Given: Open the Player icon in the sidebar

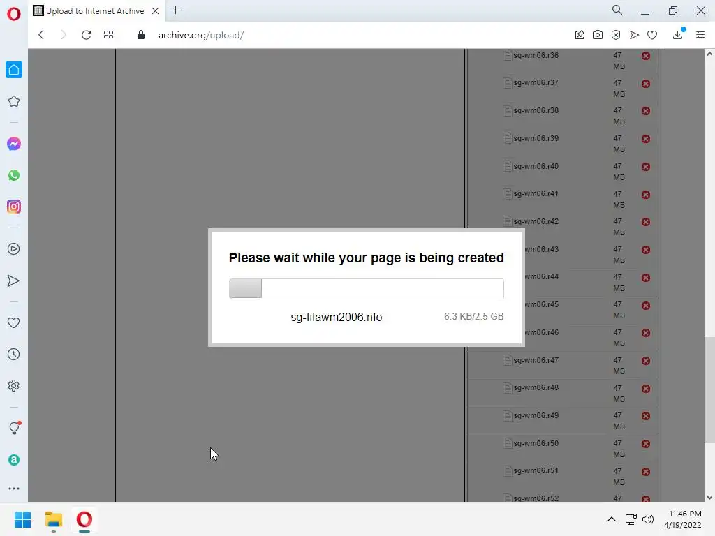Looking at the screenshot, I should pyautogui.click(x=14, y=249).
